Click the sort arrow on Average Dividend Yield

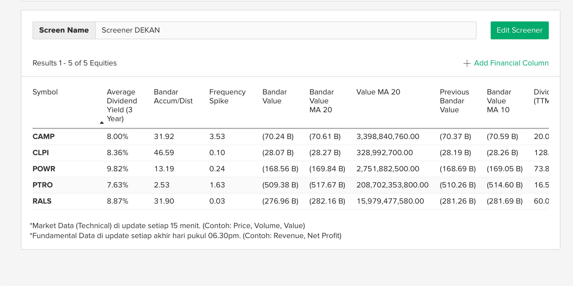pos(102,123)
